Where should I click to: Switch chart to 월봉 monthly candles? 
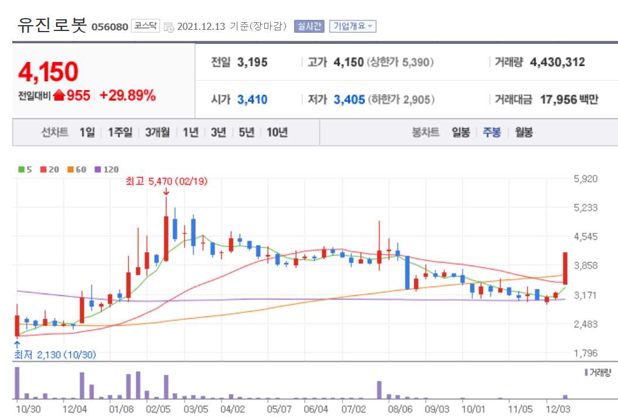525,132
